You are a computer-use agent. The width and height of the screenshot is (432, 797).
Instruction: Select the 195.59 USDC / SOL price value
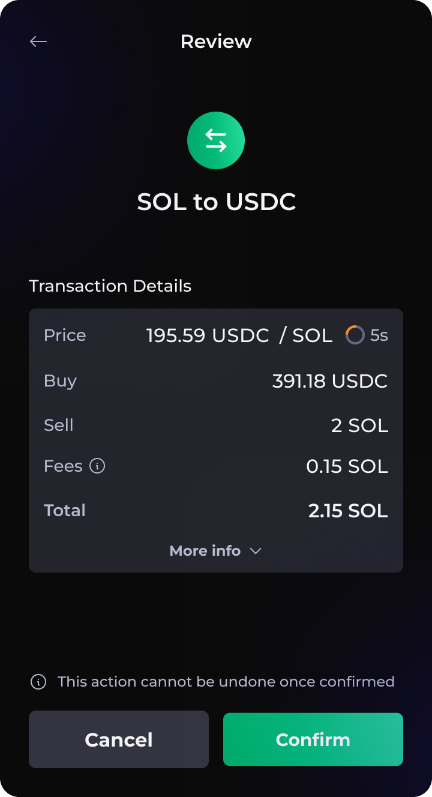pyautogui.click(x=239, y=335)
